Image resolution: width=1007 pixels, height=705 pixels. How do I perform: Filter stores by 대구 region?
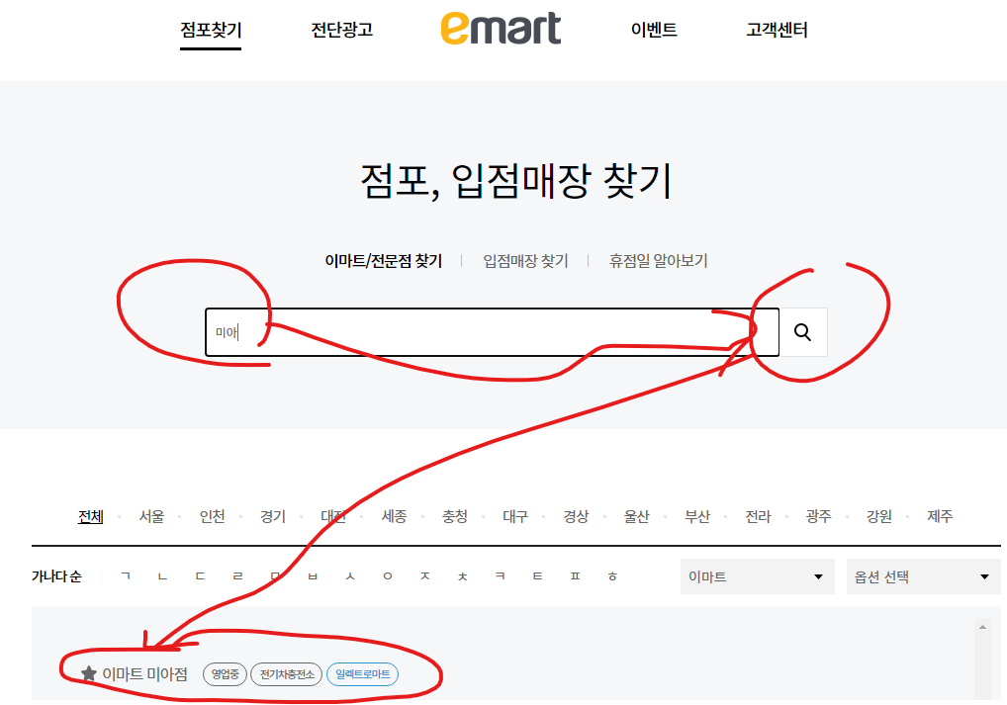(515, 516)
